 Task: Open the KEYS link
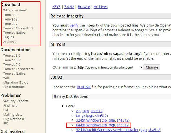pos(56,7)
